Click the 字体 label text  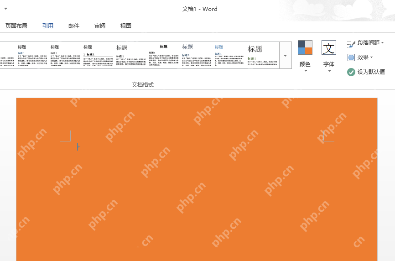329,64
